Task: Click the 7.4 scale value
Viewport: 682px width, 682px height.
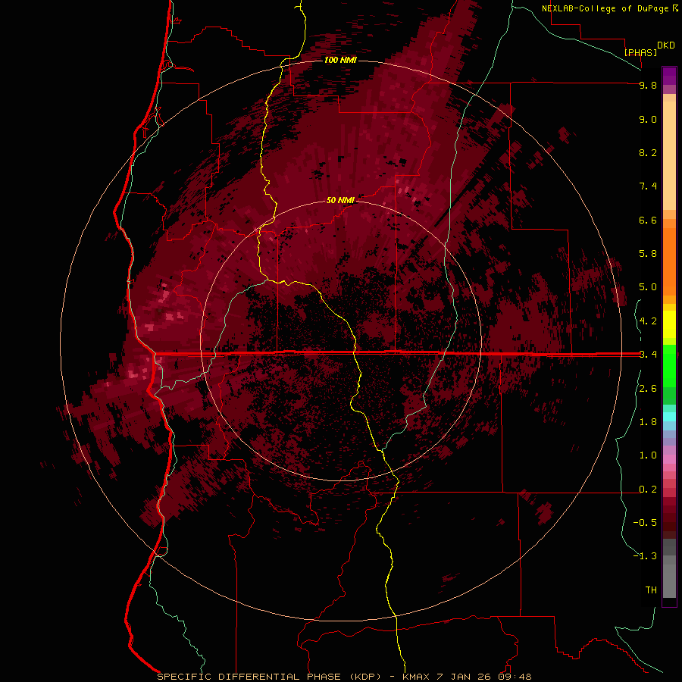Action: click(x=648, y=186)
